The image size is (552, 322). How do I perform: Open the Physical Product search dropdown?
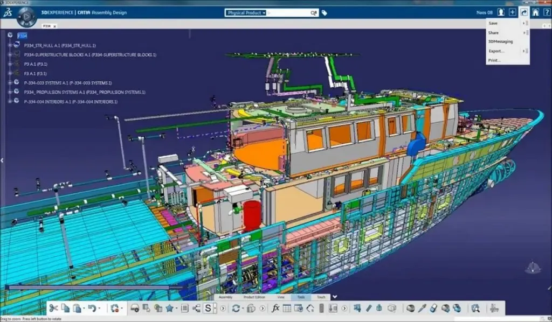[x=246, y=12]
